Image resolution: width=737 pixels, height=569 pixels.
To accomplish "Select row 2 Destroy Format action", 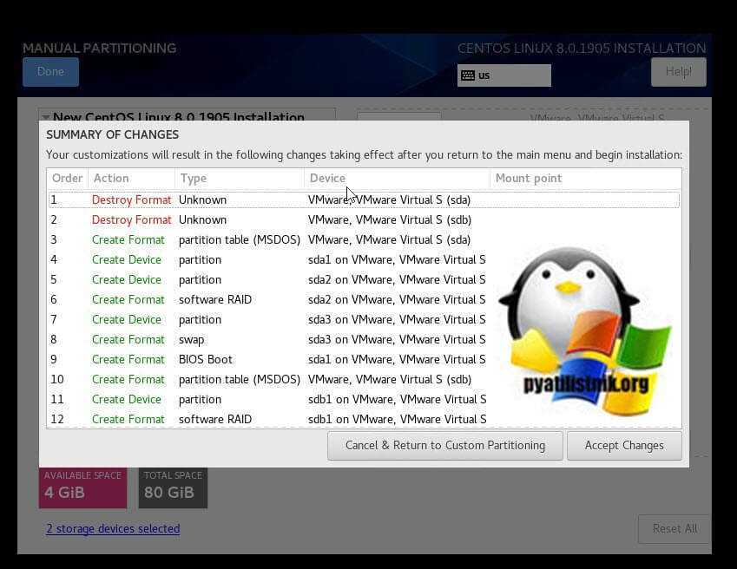I will tap(132, 220).
